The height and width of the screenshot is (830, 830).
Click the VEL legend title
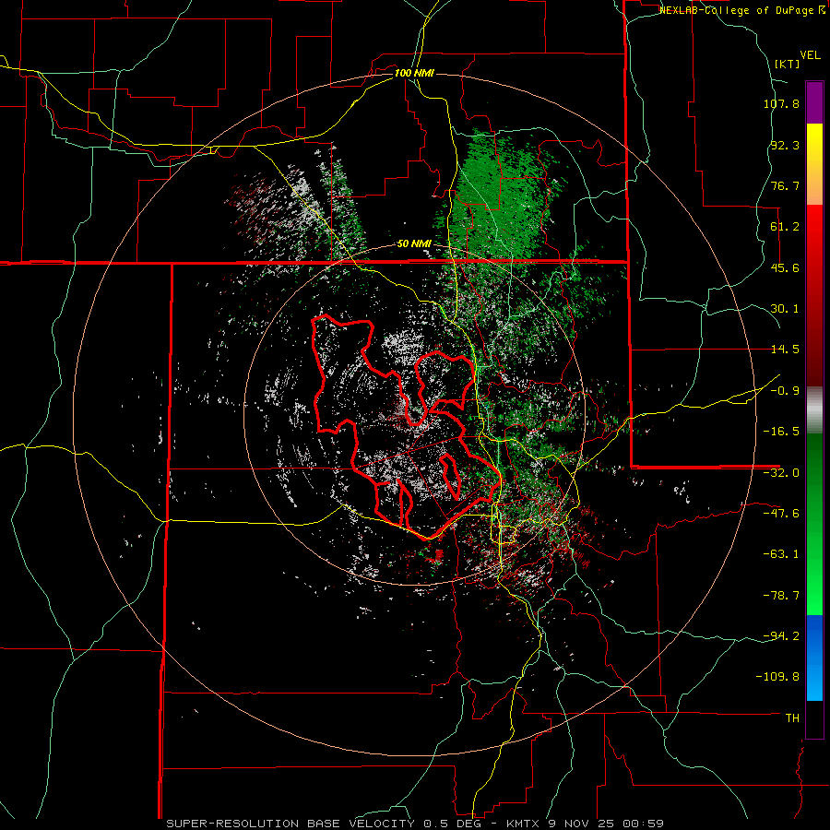coord(810,55)
